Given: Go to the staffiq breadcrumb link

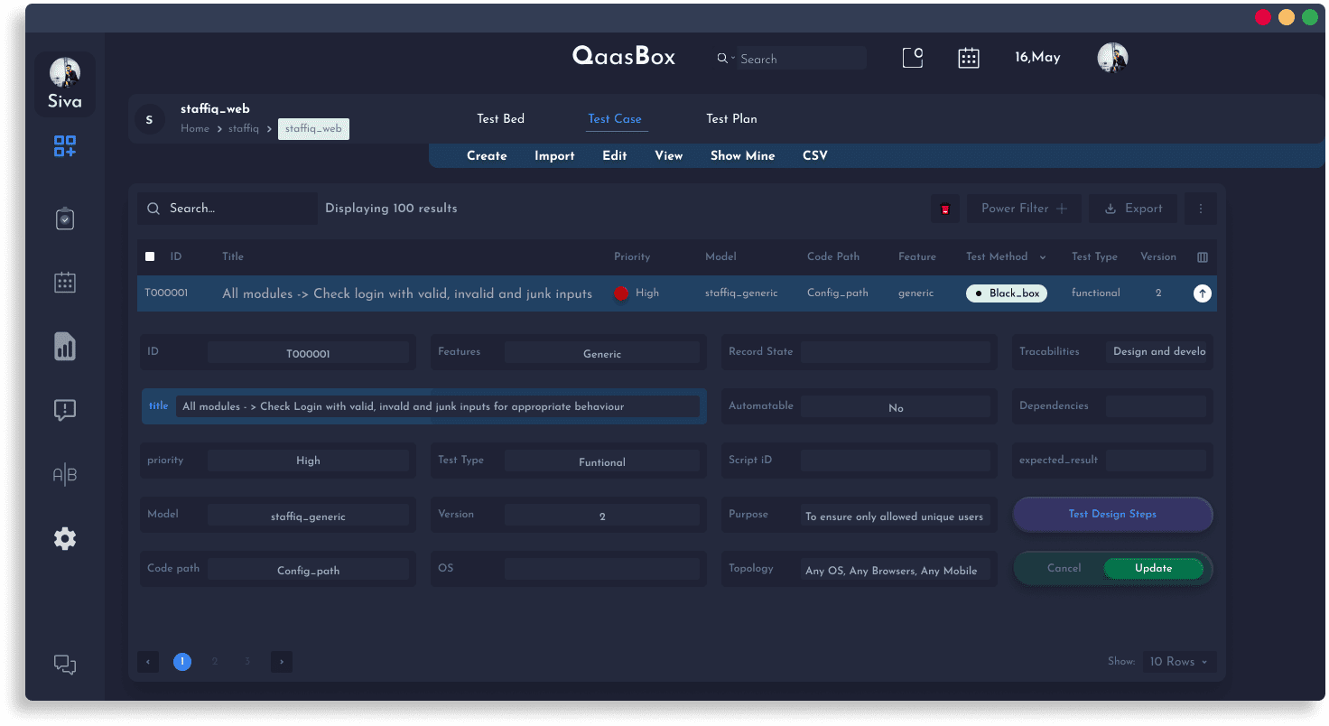Looking at the screenshot, I should tap(244, 129).
